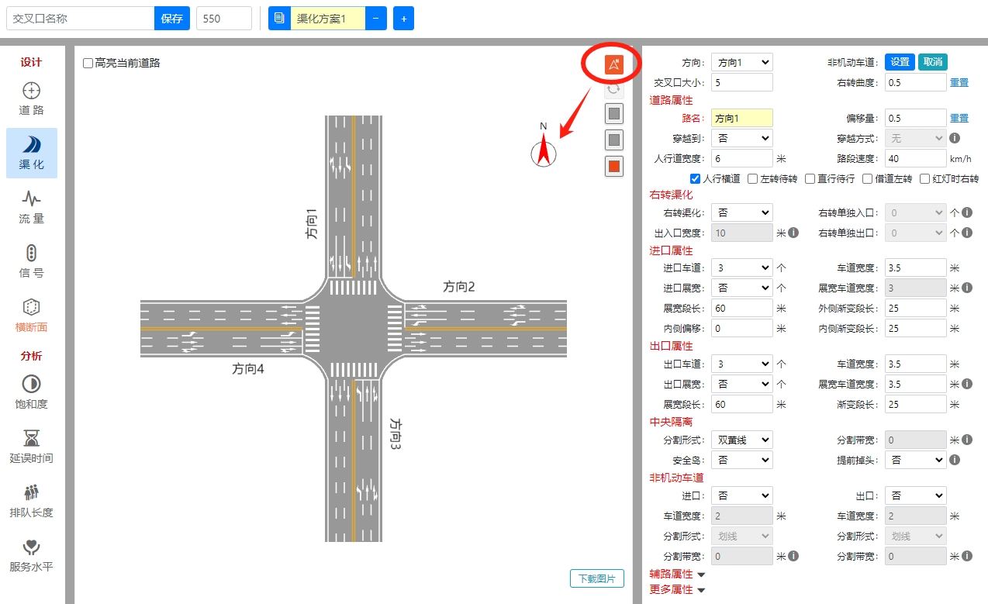
Task: Open the 流量 traffic flow section
Action: tap(32, 208)
